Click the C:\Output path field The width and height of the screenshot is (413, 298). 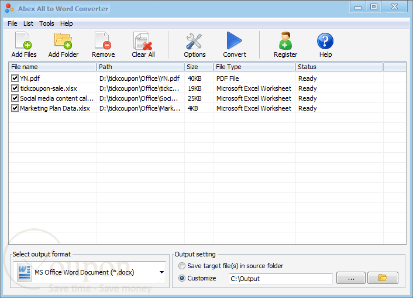tap(281, 279)
